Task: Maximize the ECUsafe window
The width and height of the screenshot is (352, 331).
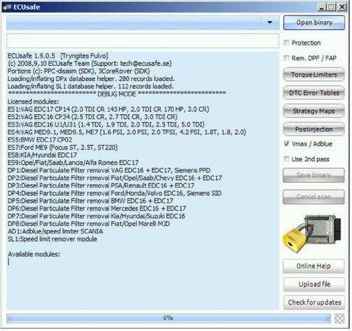Action: [x=332, y=7]
